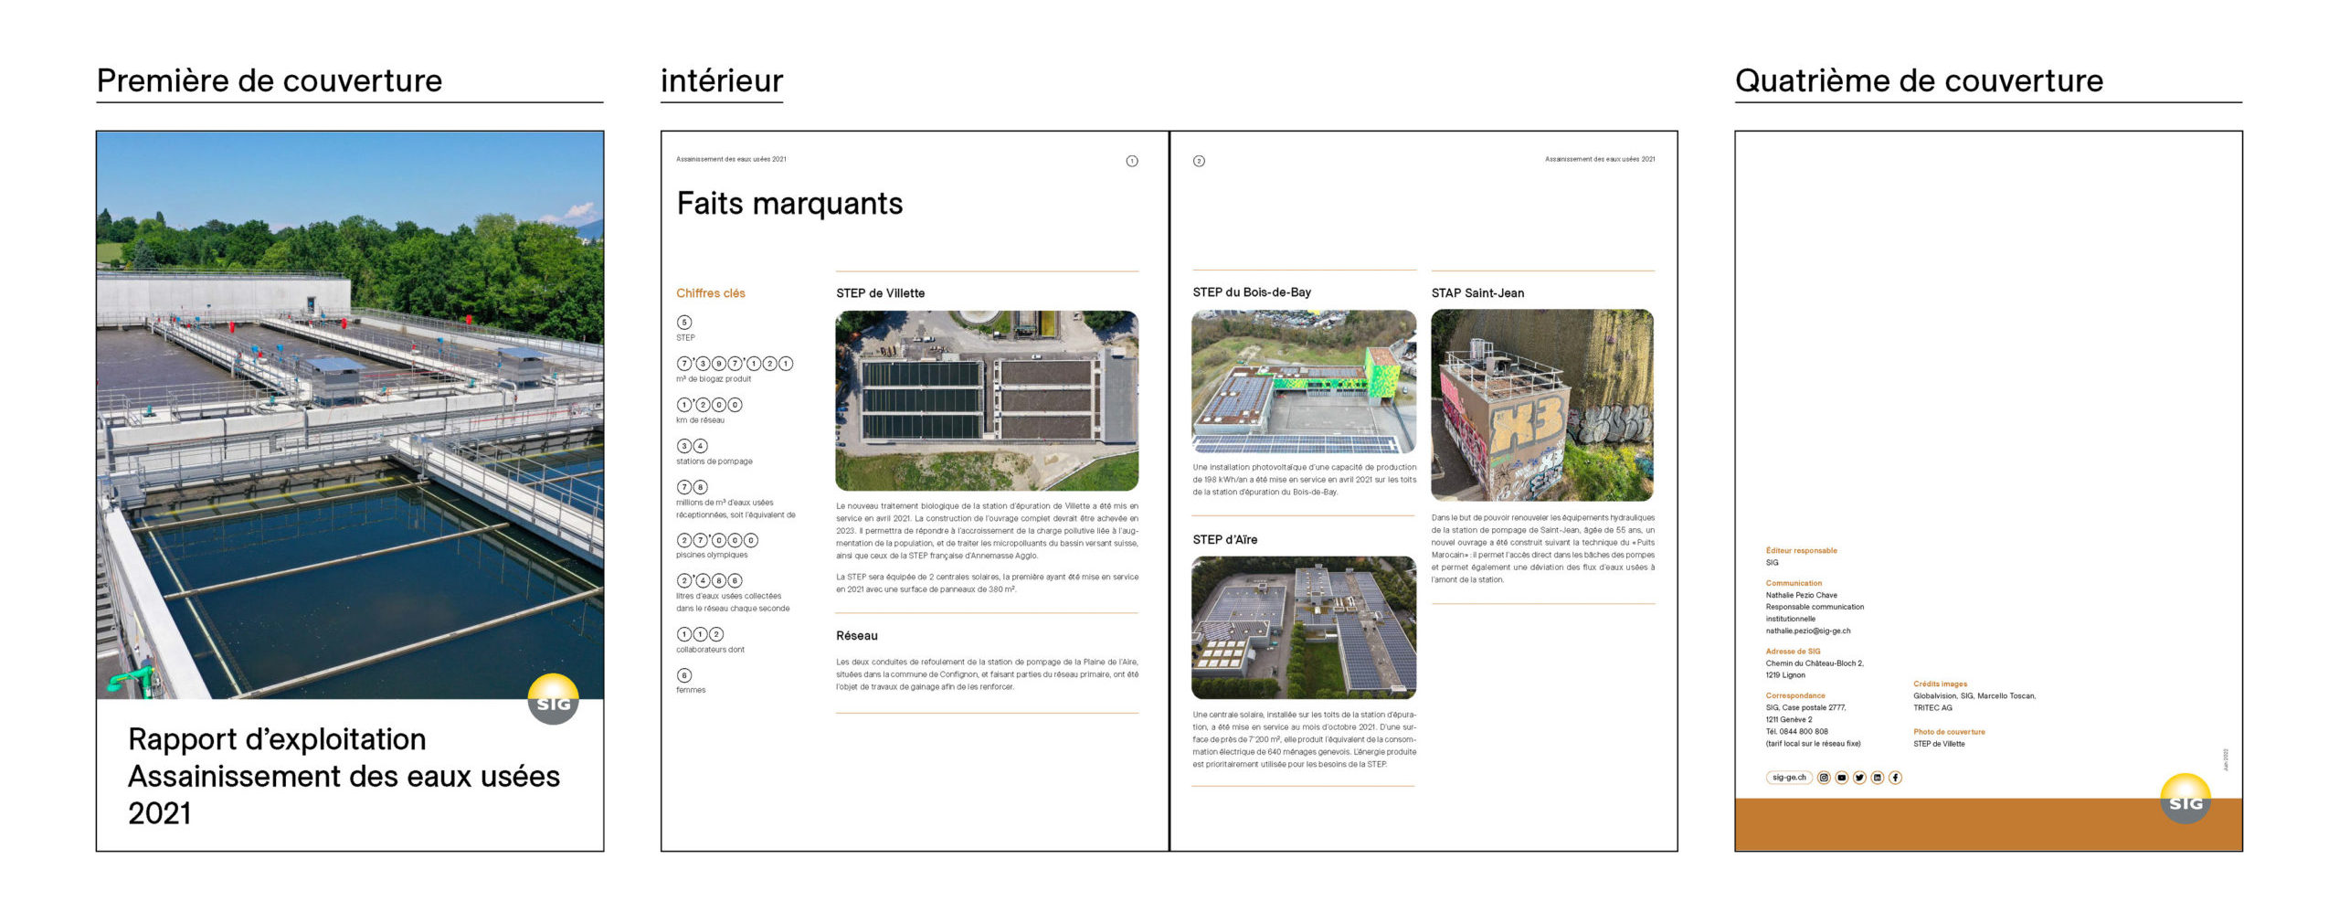Image resolution: width=2339 pixels, height=912 pixels.
Task: Click the SIG logo on back cover
Action: click(2185, 801)
